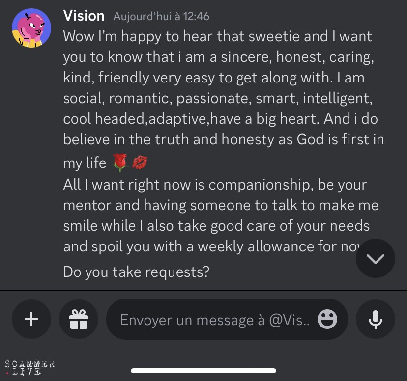Tap the white home indicator bar
The height and width of the screenshot is (381, 407).
[x=203, y=371]
